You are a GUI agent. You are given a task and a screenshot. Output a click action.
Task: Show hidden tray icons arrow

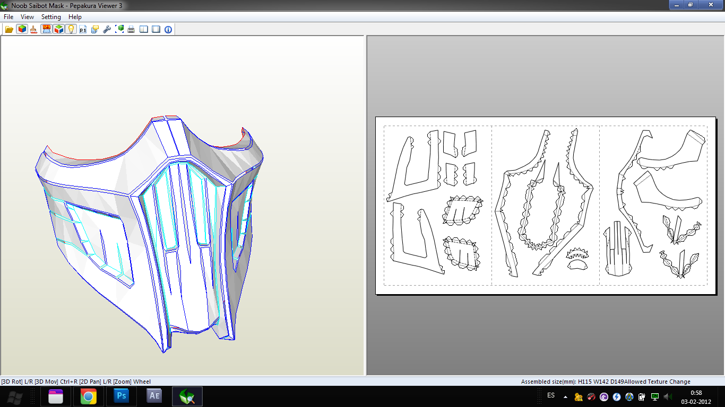(565, 396)
